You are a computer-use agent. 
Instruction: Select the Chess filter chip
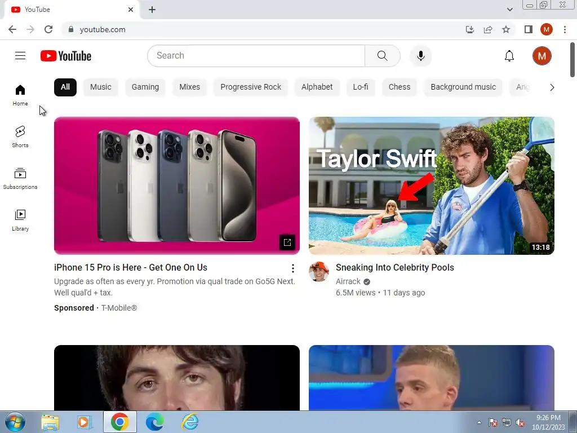[x=400, y=87]
